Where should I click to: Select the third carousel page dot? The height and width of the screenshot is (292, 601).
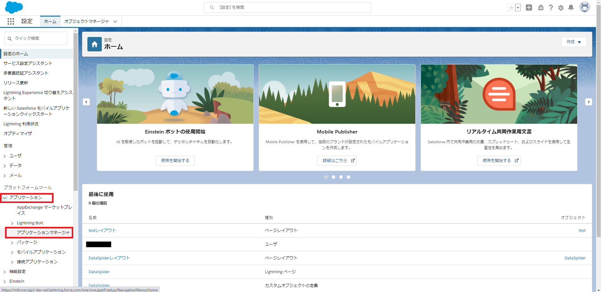click(341, 177)
